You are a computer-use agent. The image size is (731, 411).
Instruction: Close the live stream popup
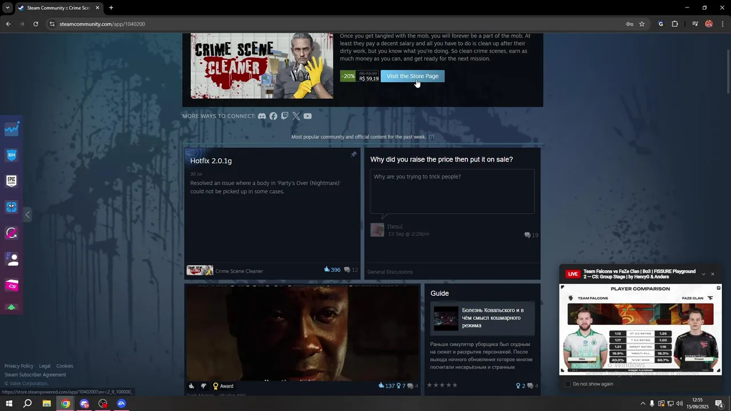tap(713, 274)
